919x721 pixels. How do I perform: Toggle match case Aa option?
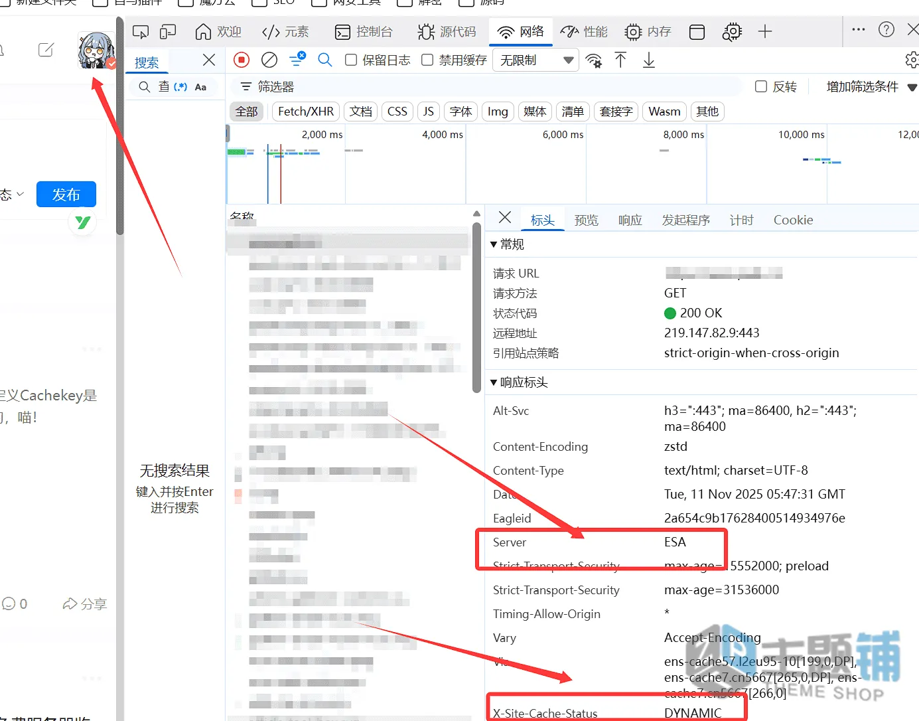tap(200, 87)
